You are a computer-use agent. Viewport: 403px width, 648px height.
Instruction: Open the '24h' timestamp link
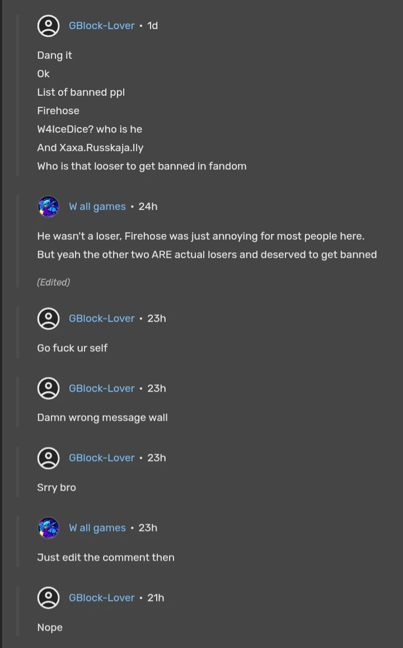(x=148, y=207)
